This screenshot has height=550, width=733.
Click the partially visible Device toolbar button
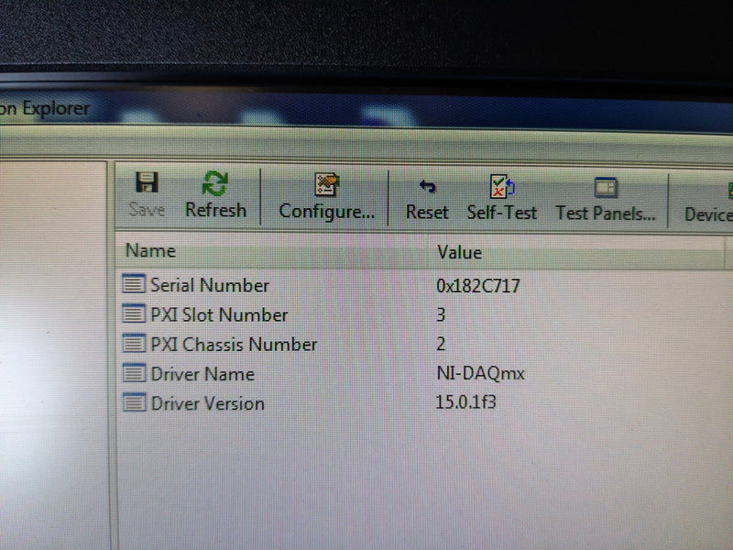coord(708,202)
